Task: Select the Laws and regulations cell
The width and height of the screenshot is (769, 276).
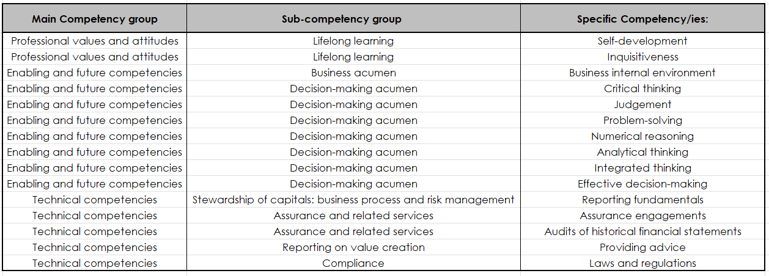Action: pyautogui.click(x=642, y=263)
